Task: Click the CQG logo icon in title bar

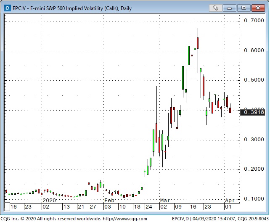Action: click(x=8, y=8)
